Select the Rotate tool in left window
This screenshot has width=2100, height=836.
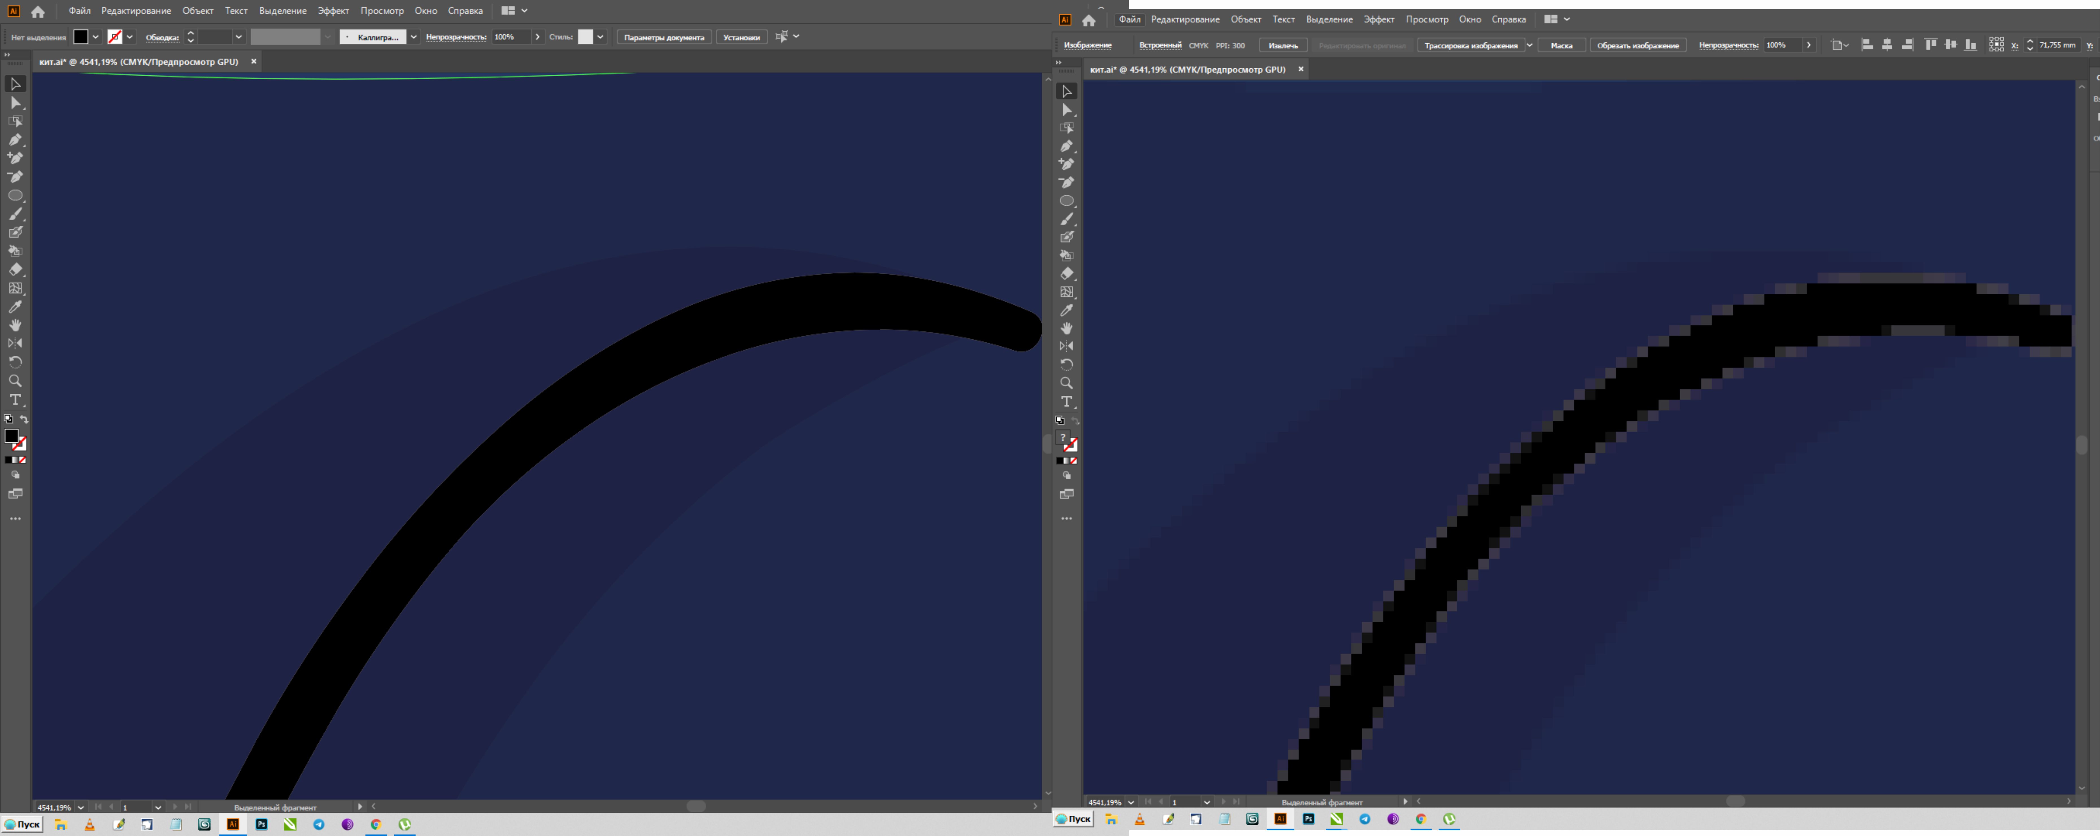click(16, 362)
